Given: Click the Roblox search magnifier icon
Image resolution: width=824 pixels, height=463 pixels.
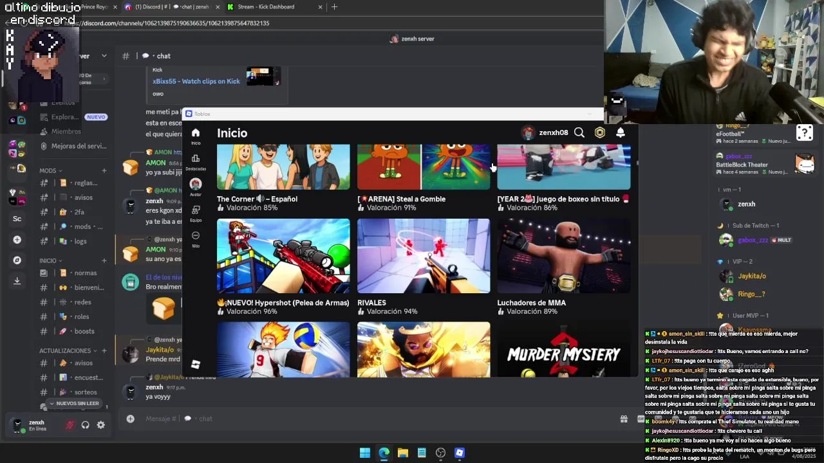Looking at the screenshot, I should pyautogui.click(x=579, y=132).
